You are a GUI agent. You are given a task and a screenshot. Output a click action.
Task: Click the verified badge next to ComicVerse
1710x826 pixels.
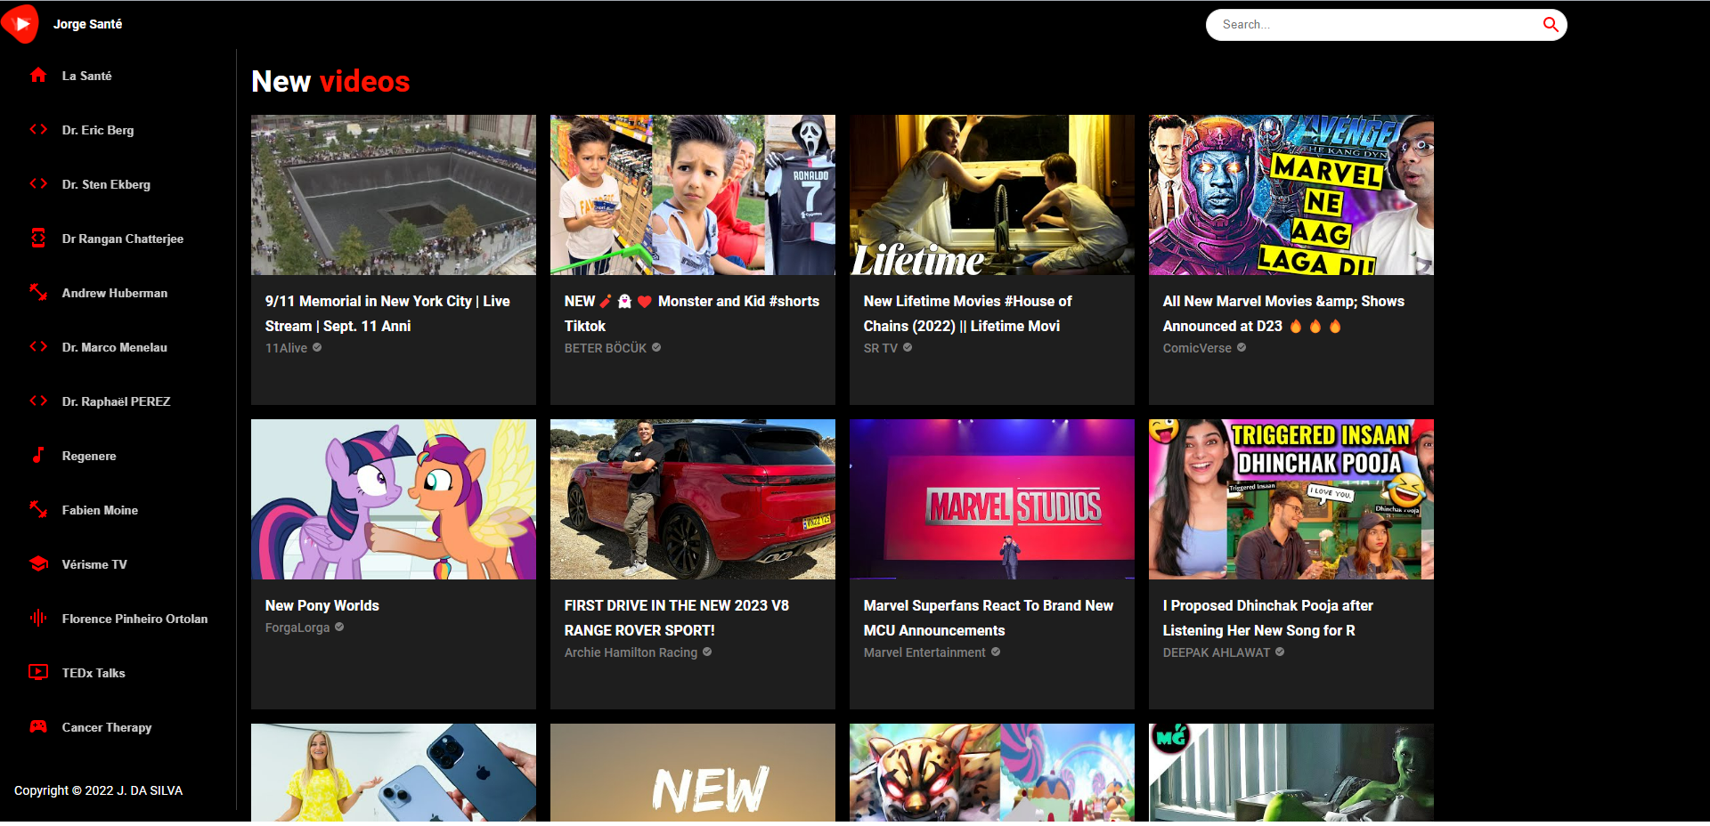tap(1242, 347)
